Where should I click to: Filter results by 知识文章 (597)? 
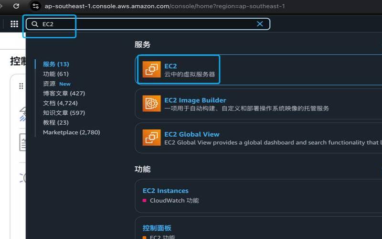pos(64,113)
